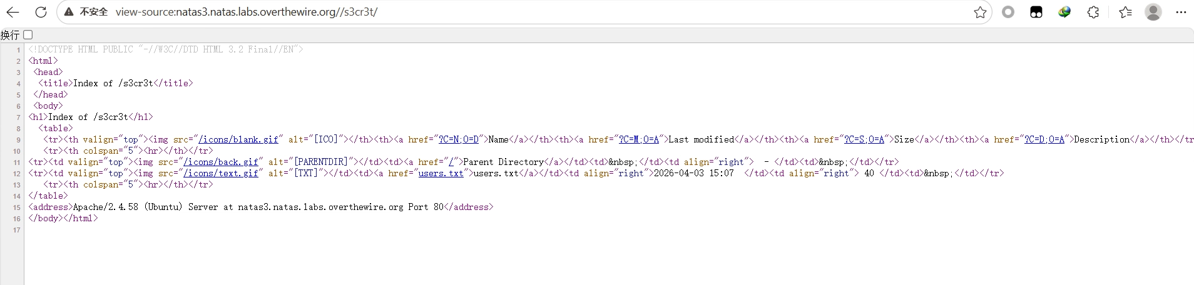Click the ?C=S;O=A size sort link

[x=864, y=139]
